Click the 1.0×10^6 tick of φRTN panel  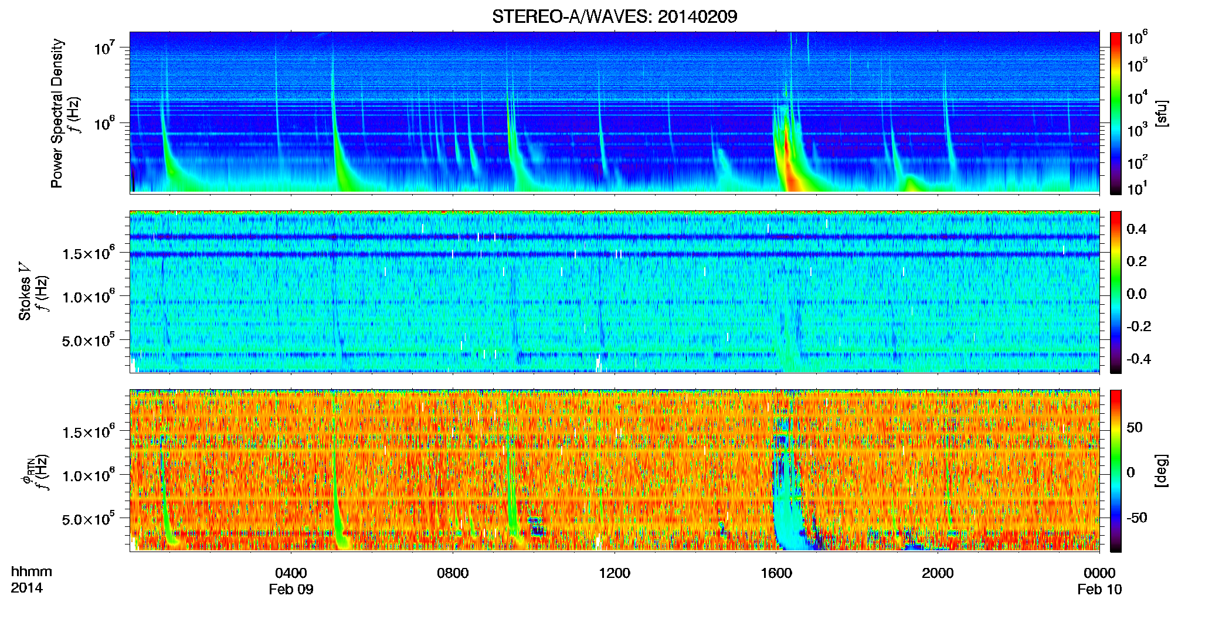89,475
